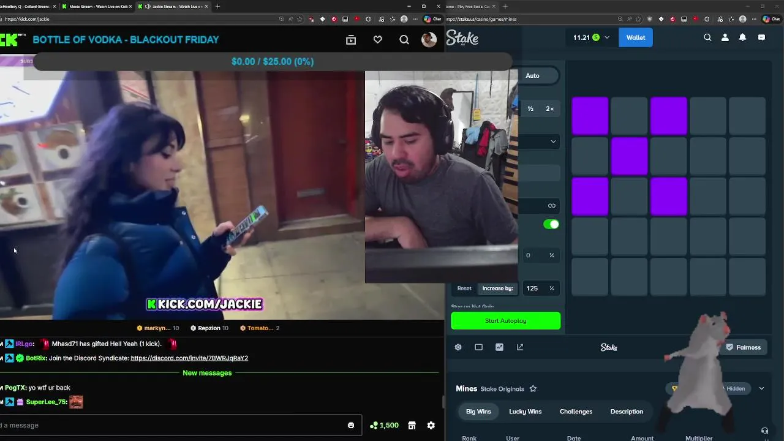The width and height of the screenshot is (784, 441).
Task: Open Kick browse/following icon in header
Action: (351, 40)
